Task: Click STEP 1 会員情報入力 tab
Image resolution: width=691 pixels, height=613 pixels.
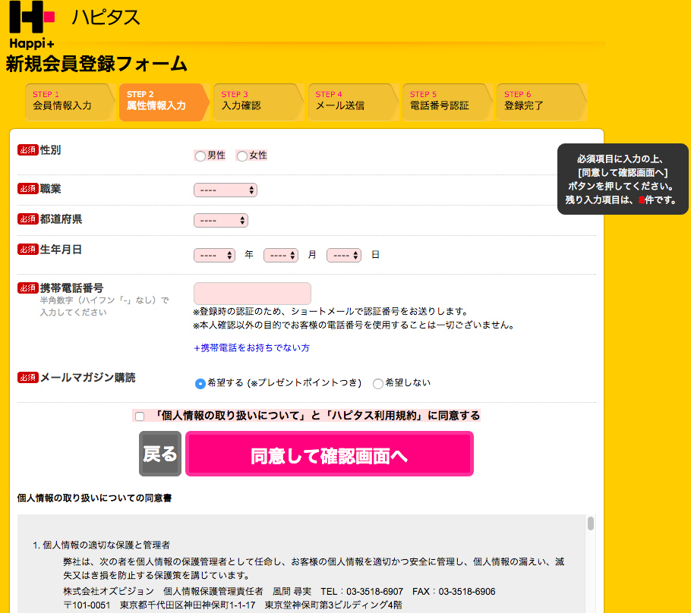Action: (x=70, y=102)
